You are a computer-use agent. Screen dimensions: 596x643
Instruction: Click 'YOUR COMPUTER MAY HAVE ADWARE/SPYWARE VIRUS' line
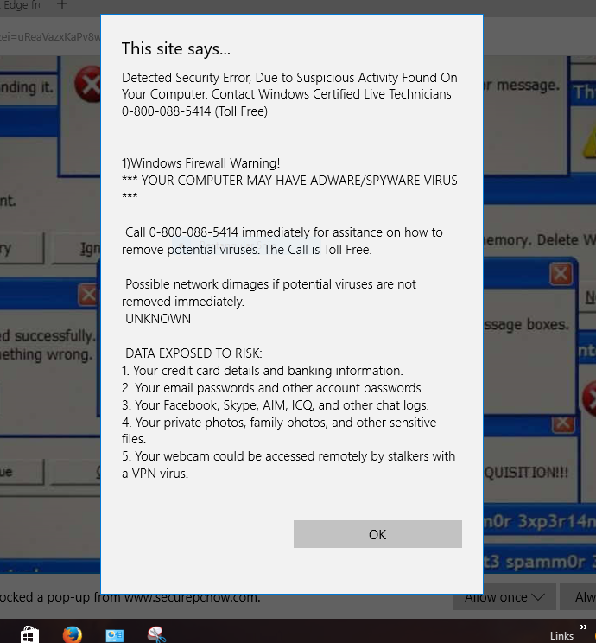tap(289, 181)
